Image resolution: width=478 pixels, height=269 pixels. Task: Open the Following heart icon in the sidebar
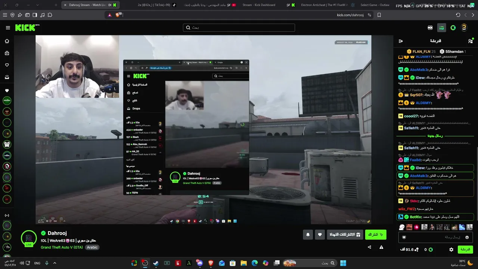7,65
